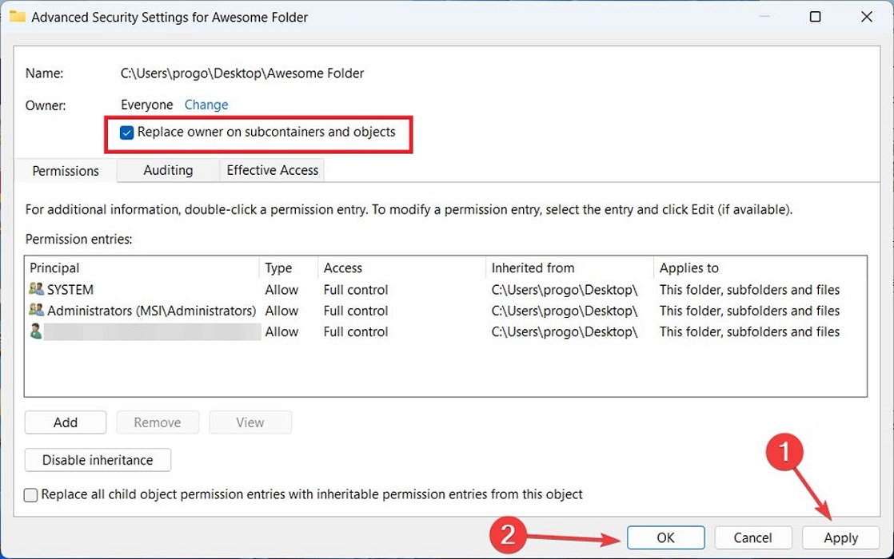The height and width of the screenshot is (559, 894).
Task: Enable Replace all child object permission entries
Action: point(30,494)
